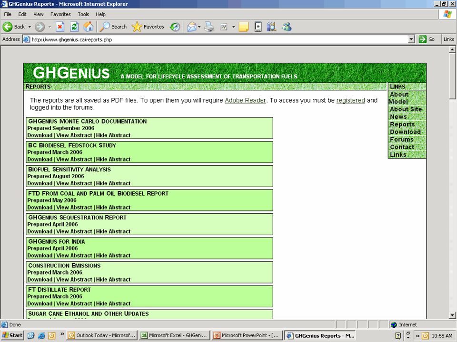457x342 pixels.
Task: Click the Mail envelope toolbar icon
Action: pyautogui.click(x=191, y=27)
